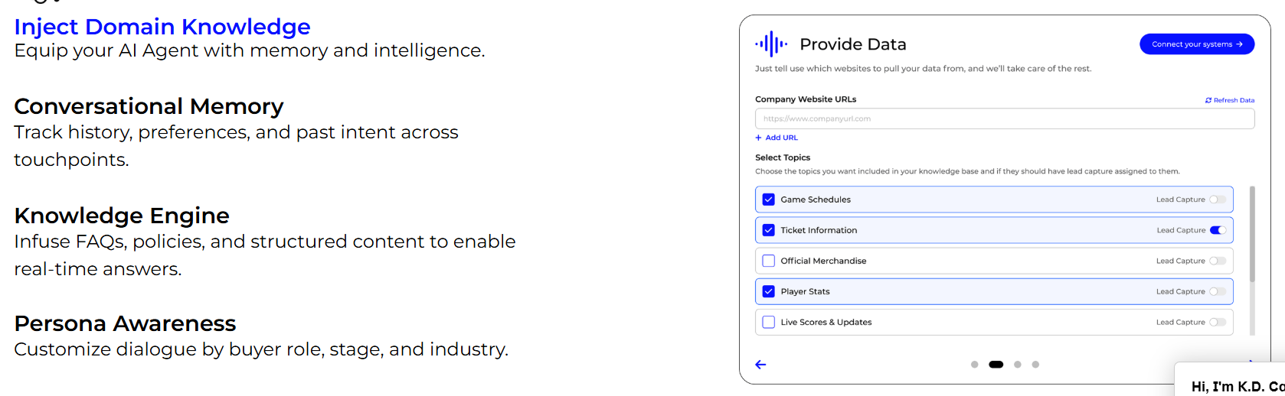This screenshot has width=1285, height=396.
Task: Click the back arrow icon
Action: click(x=760, y=365)
